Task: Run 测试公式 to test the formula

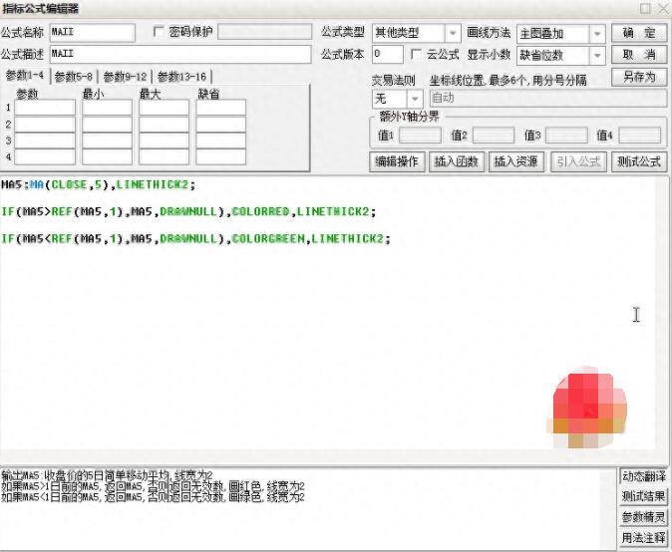Action: point(638,161)
